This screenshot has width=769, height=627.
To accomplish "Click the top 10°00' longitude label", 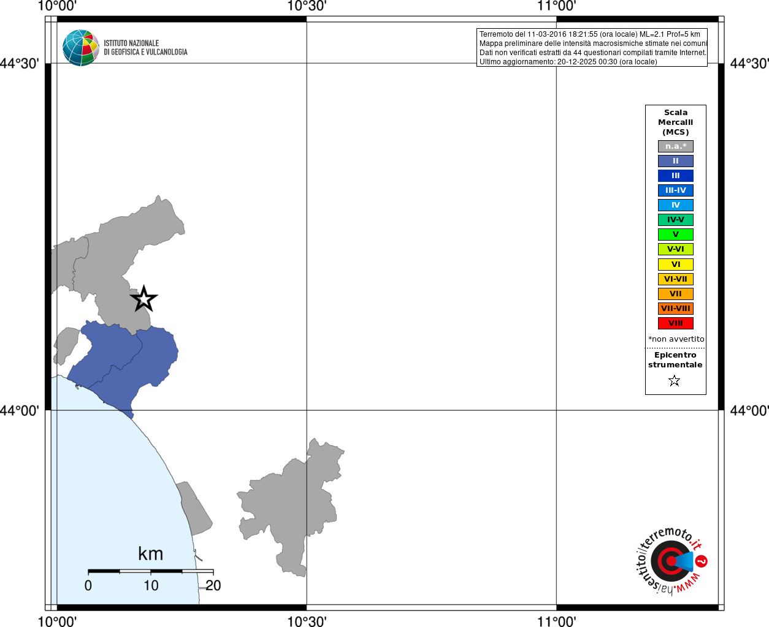I will coord(57,6).
